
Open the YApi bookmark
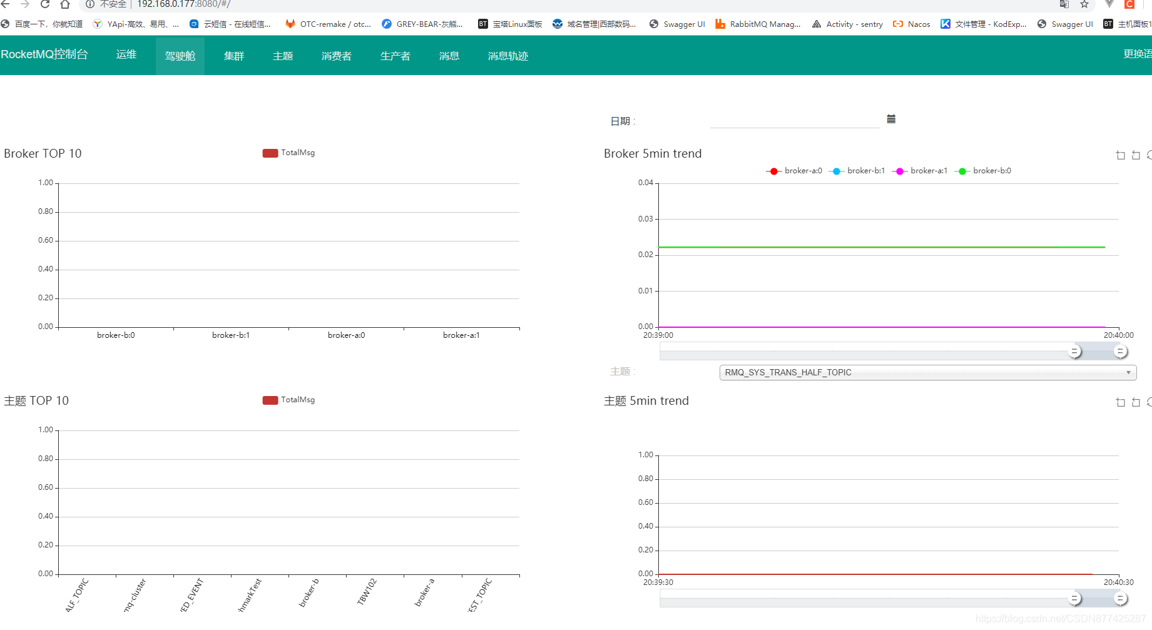[136, 24]
